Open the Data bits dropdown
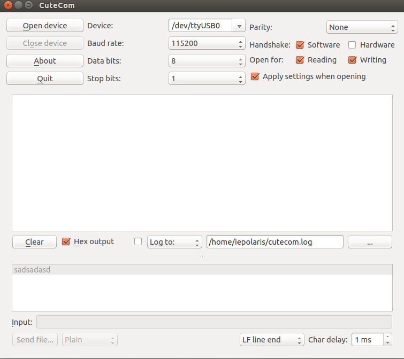Image resolution: width=404 pixels, height=359 pixels. [x=207, y=61]
